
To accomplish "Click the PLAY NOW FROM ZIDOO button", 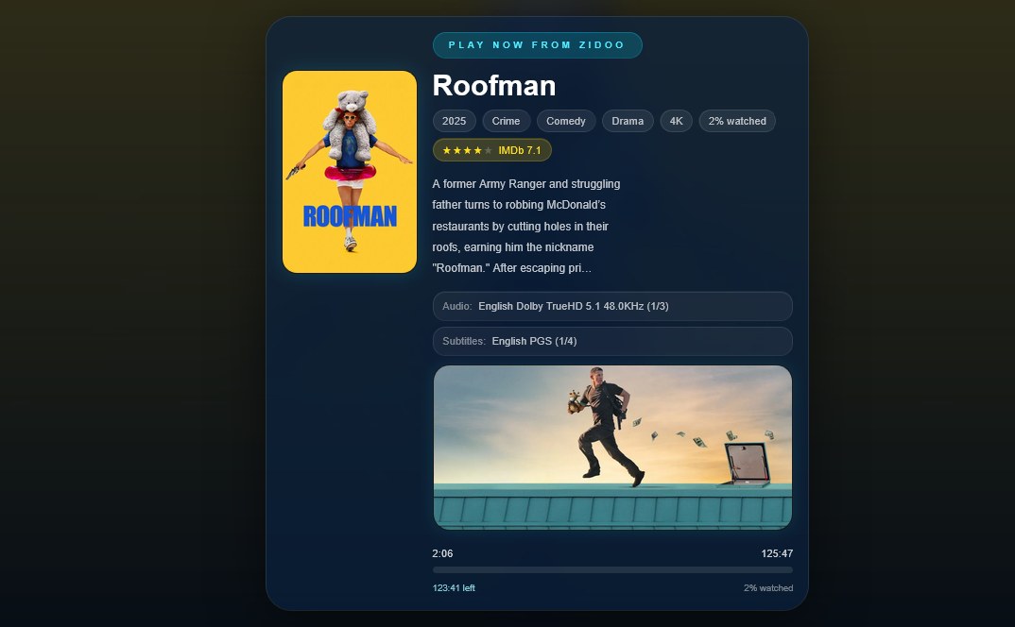I will 538,45.
